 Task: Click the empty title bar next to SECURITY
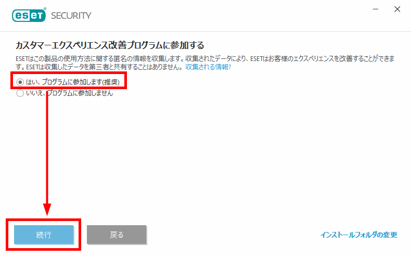tap(230, 16)
